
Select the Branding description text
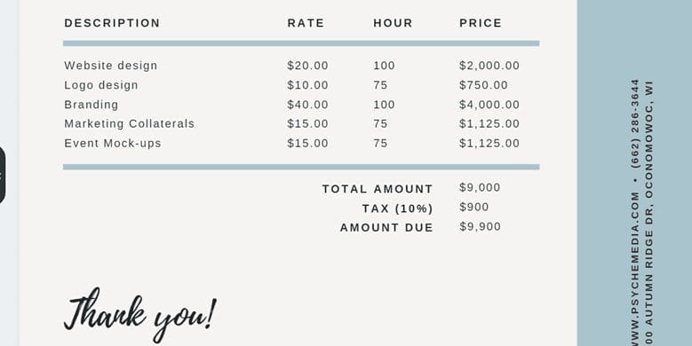point(91,105)
